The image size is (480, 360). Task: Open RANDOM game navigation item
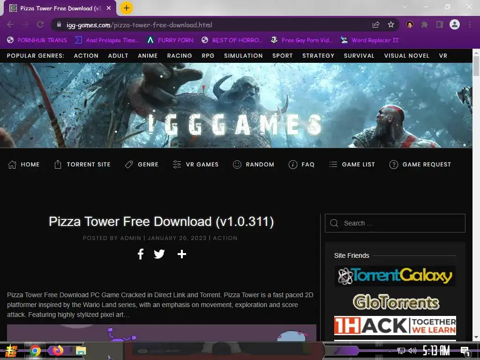tap(254, 165)
